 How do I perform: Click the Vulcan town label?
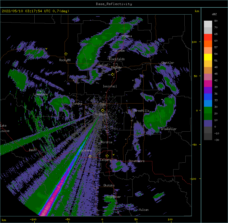(x=144, y=210)
